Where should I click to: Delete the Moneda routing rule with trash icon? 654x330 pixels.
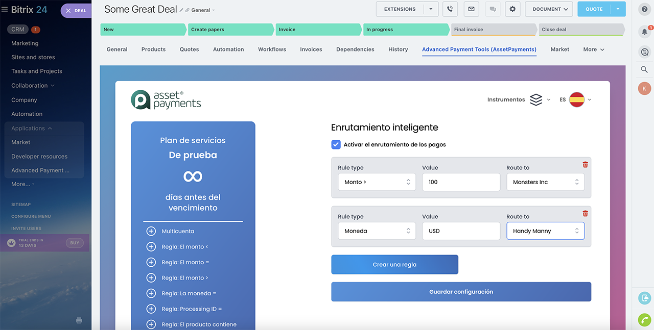586,214
